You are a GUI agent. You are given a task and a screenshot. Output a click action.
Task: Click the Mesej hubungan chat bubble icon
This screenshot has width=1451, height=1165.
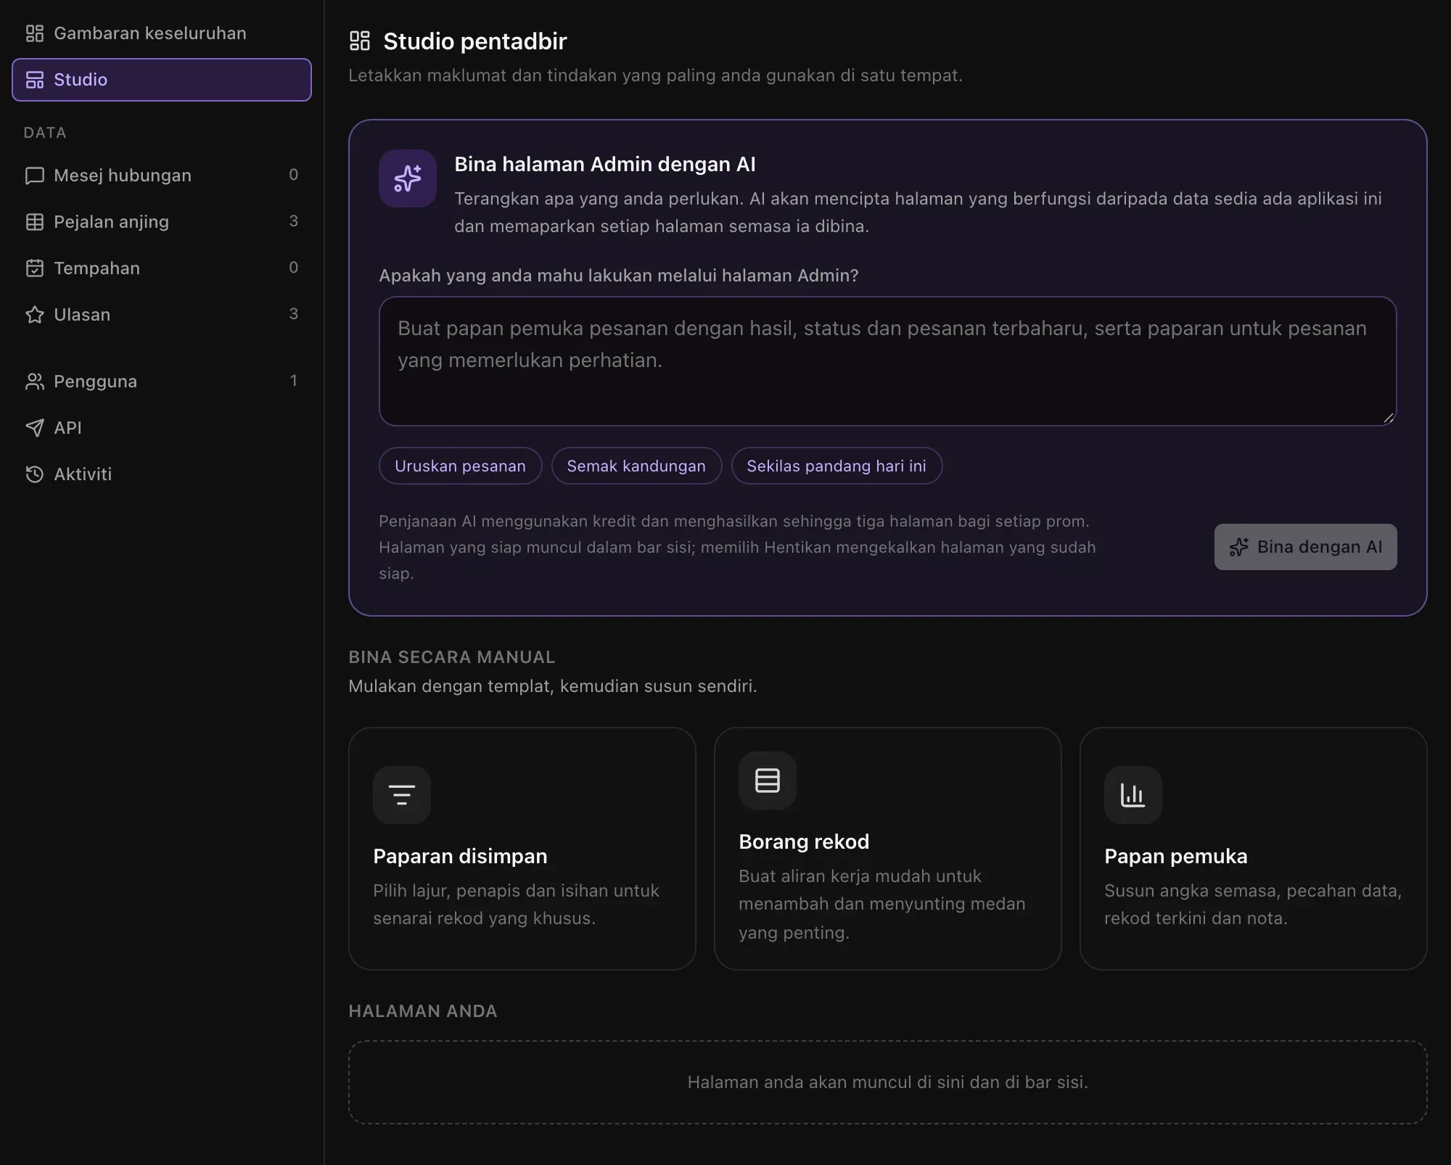coord(35,176)
